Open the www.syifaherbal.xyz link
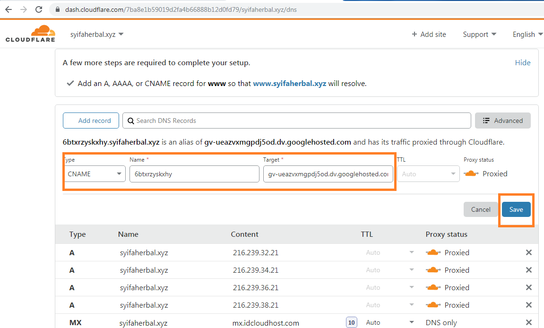Image resolution: width=544 pixels, height=328 pixels. (289, 83)
